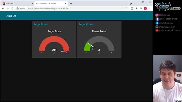The height and width of the screenshot is (102, 182).
Task: Click the Peças Ruins group heading
Action: pos(86,24)
